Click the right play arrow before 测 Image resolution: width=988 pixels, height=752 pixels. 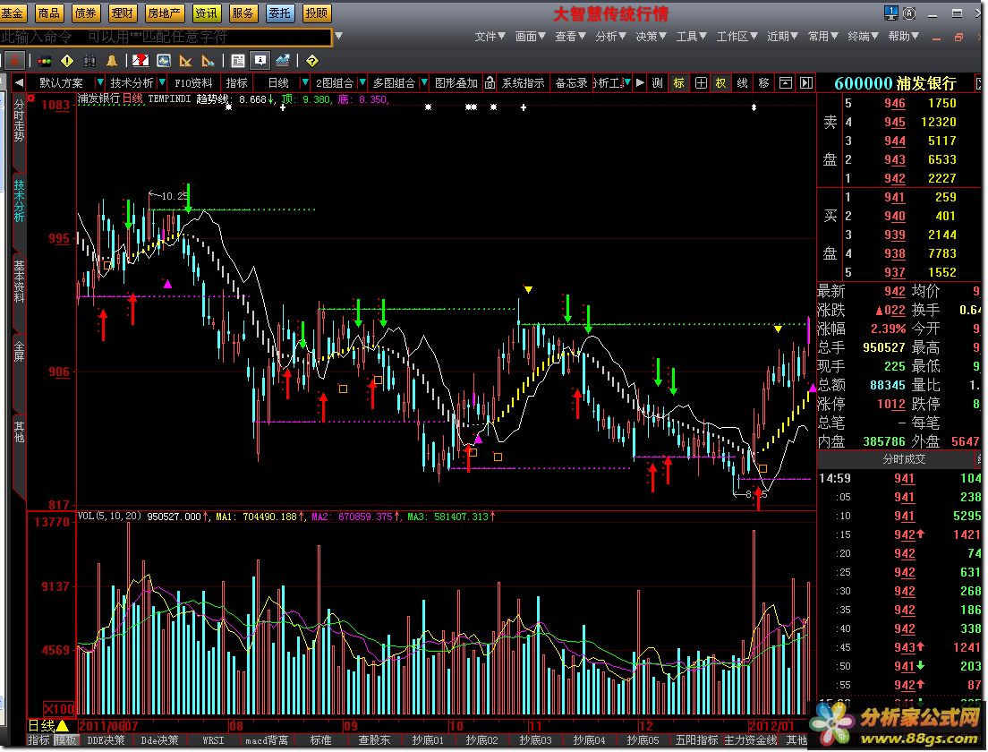coord(640,82)
